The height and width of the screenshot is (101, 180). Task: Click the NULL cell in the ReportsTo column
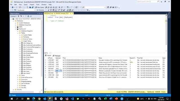(131, 62)
